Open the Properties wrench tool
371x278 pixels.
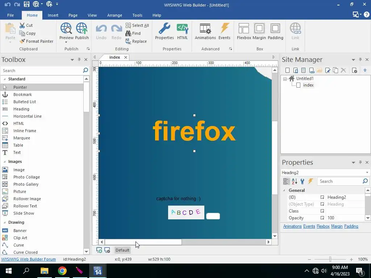click(164, 31)
